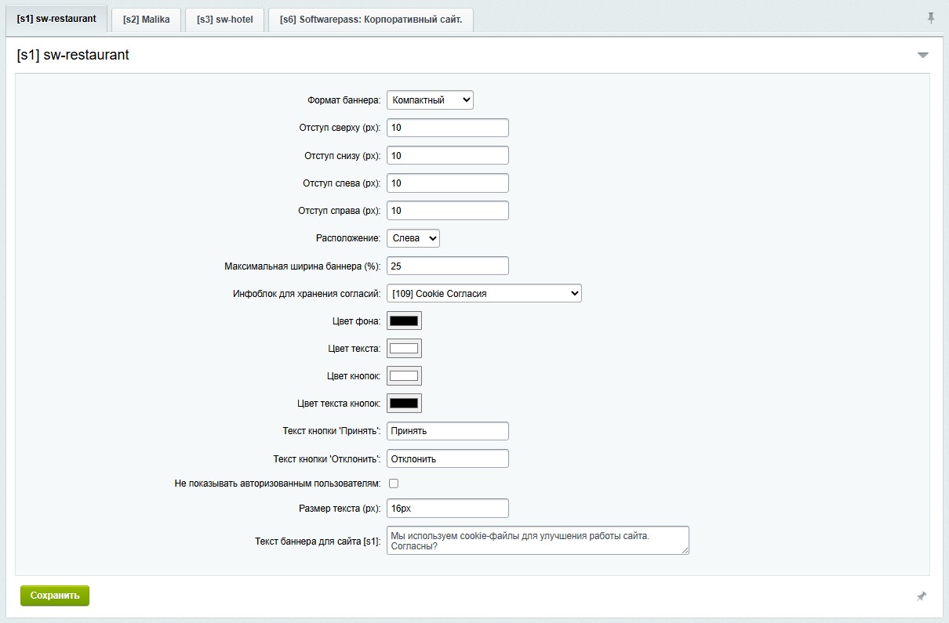Open the 'Расположение' dropdown
The image size is (949, 623).
[x=413, y=238]
